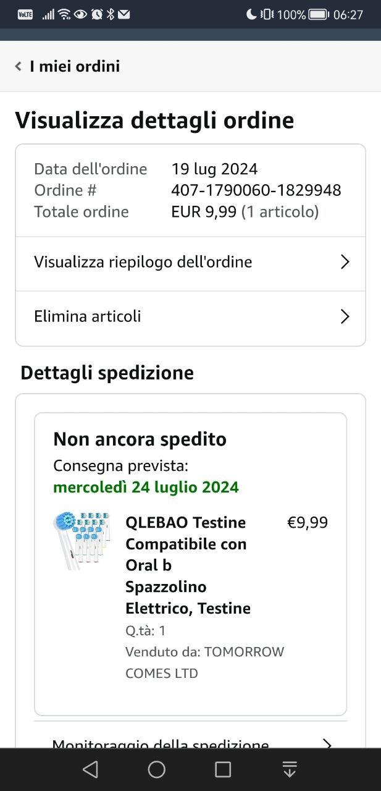This screenshot has height=791, width=381.
Task: Select the order number 407-1790060-1829948
Action: [256, 190]
